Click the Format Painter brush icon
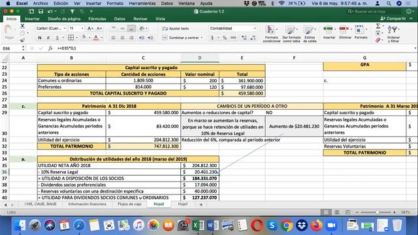This screenshot has width=418, height=235. pos(22,40)
